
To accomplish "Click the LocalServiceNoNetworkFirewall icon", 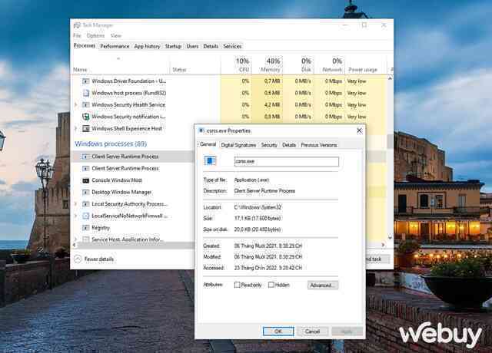I will tap(85, 216).
